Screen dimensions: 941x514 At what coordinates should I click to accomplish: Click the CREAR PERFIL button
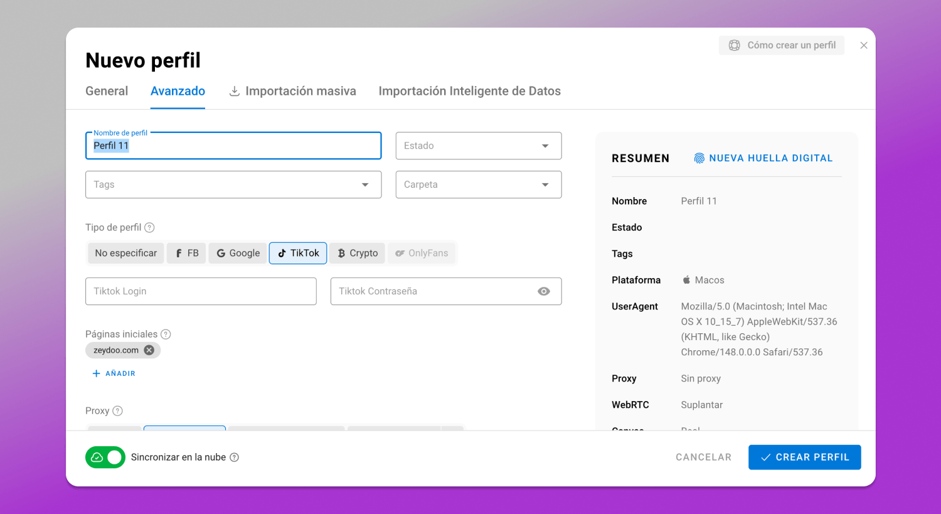805,458
